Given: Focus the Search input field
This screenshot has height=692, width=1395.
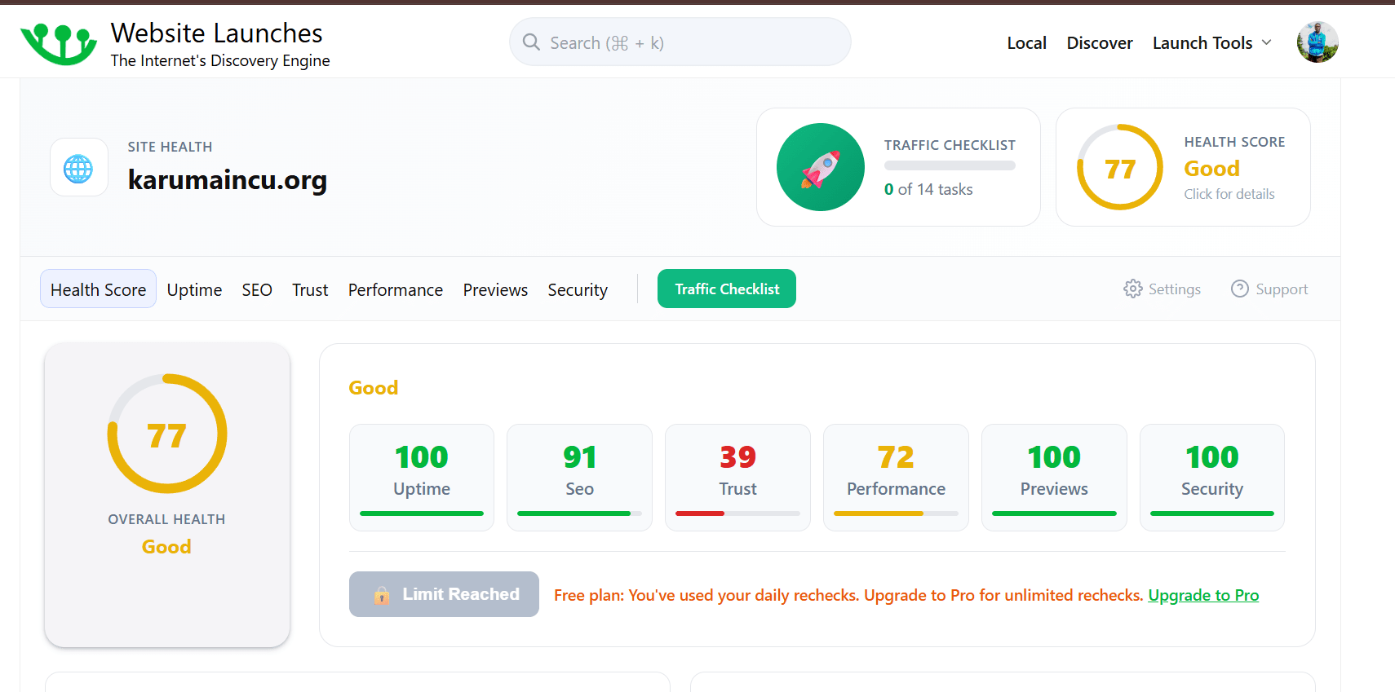Looking at the screenshot, I should coord(680,42).
